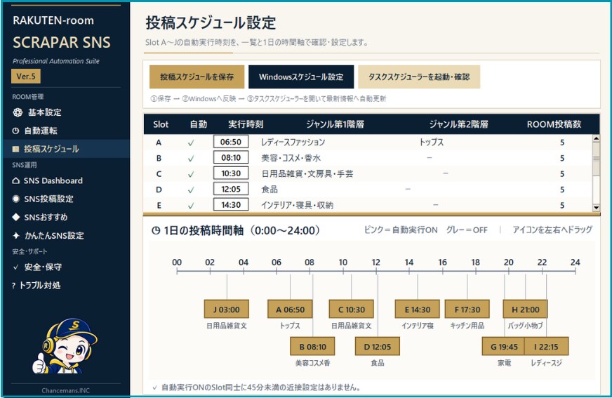The height and width of the screenshot is (398, 612).
Task: Click 美容・コスメ・香水 genre cell
Action: point(291,158)
